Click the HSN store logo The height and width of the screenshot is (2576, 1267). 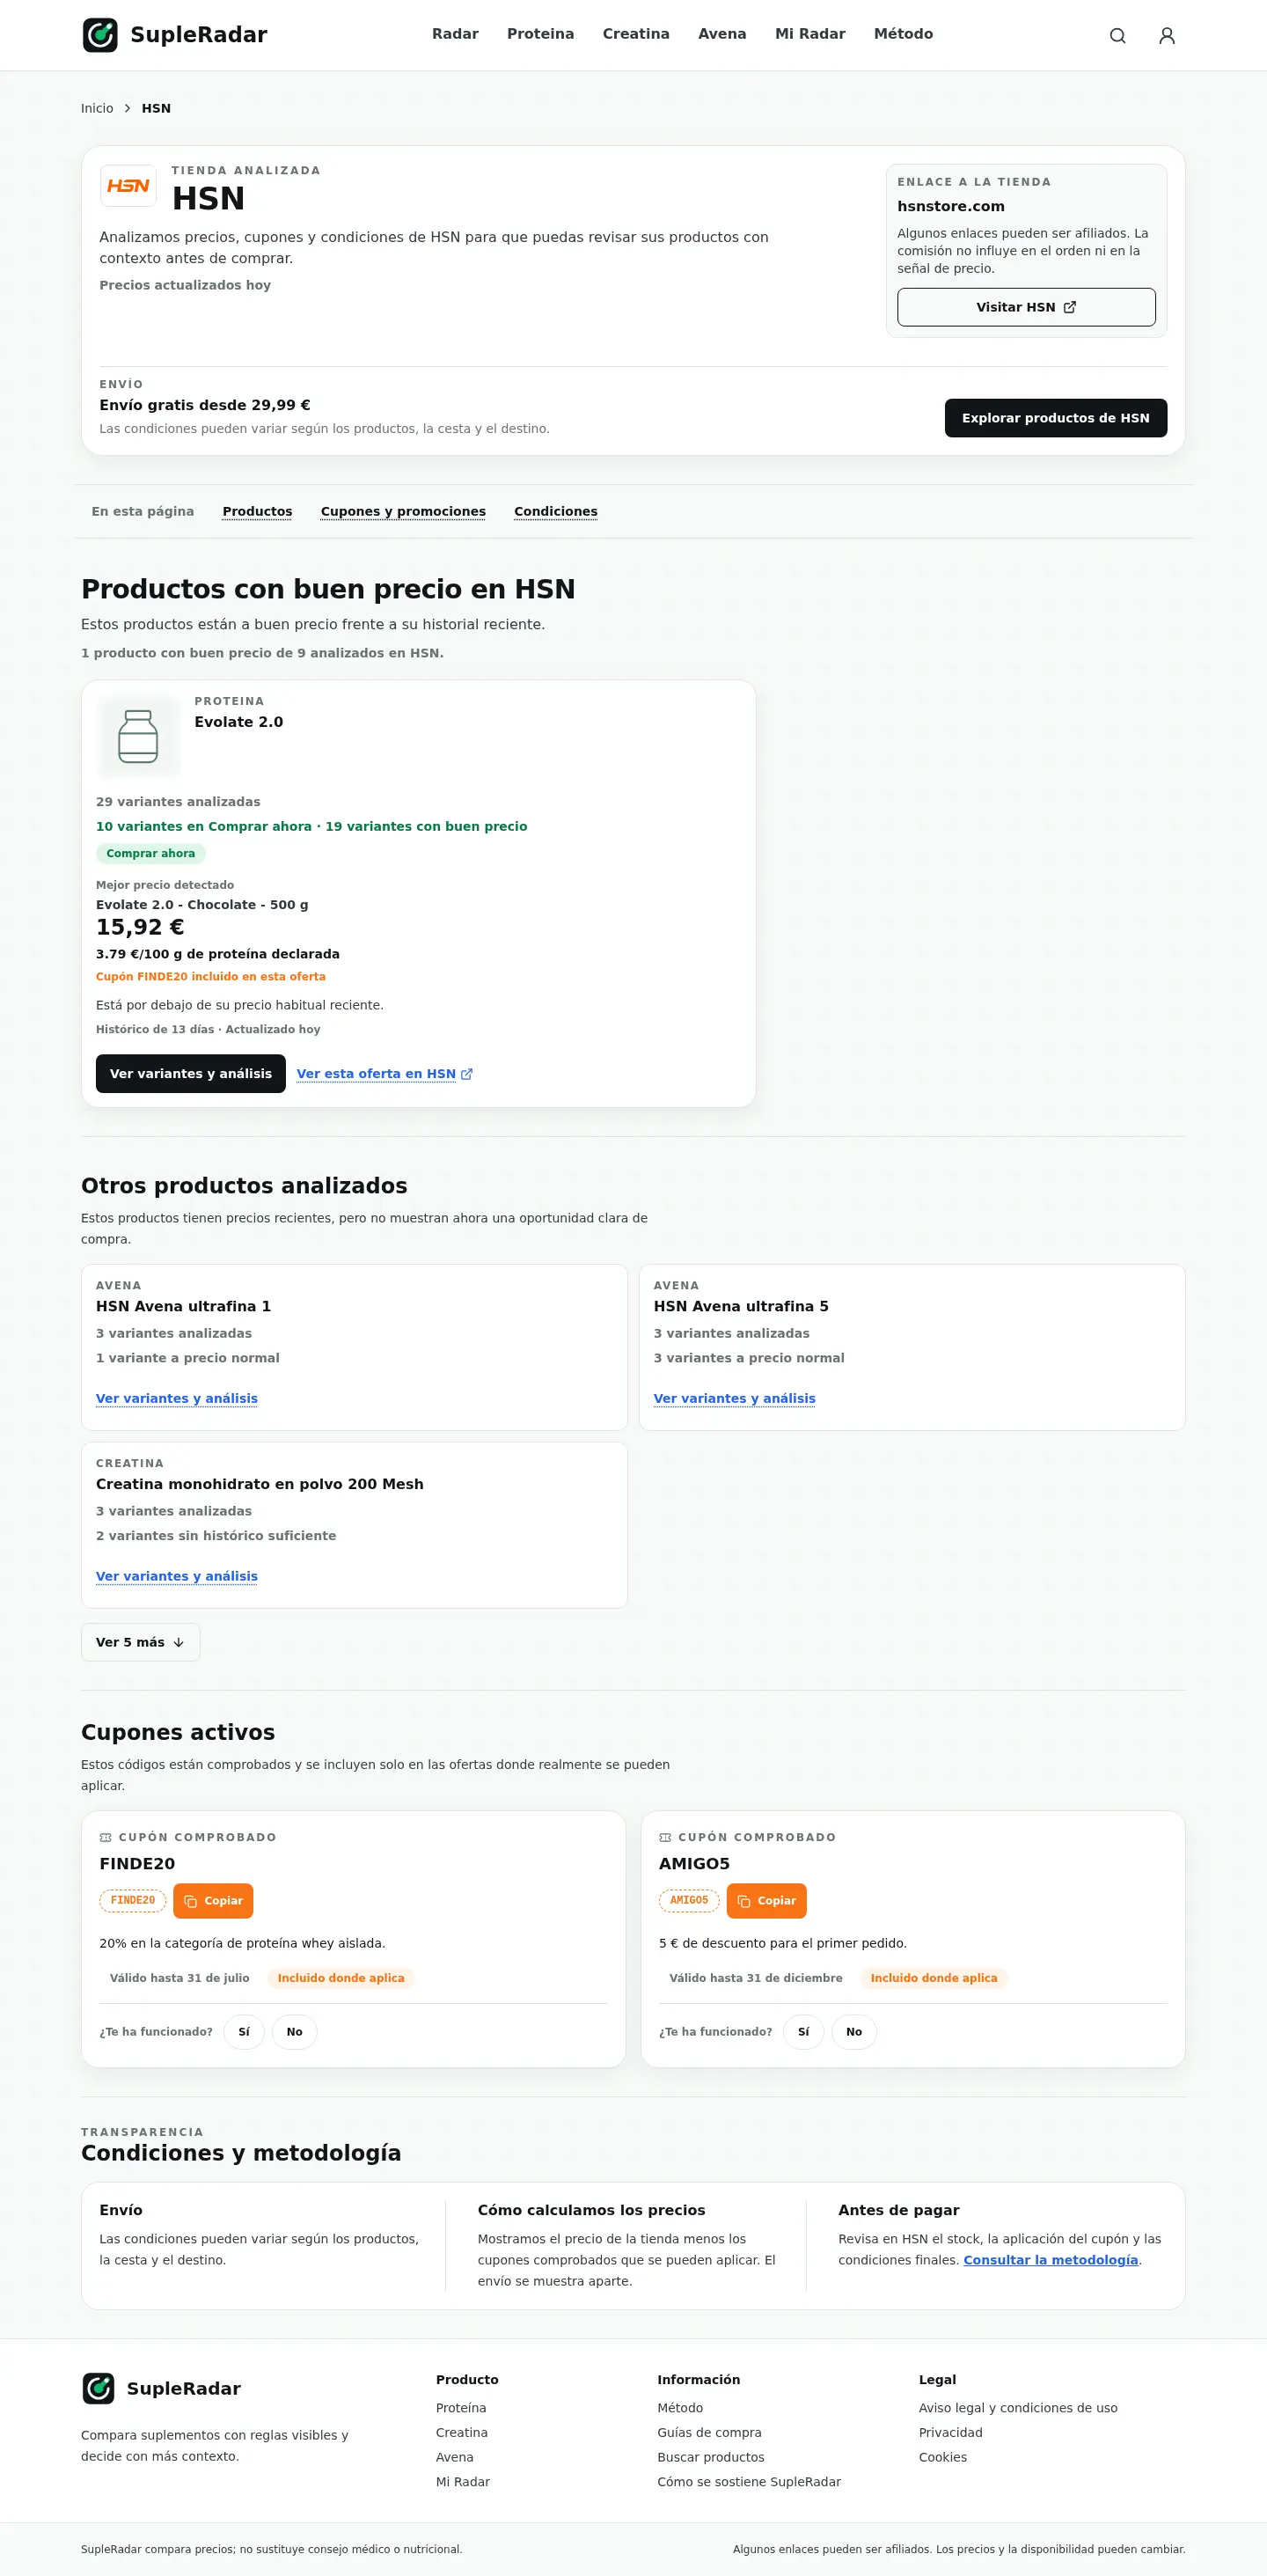(x=128, y=186)
